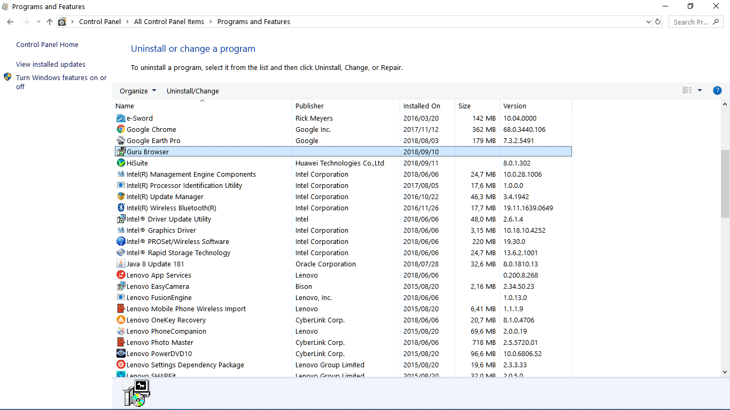Screen dimensions: 730x410
Task: Click Intel(R) Update Manager icon
Action: coord(121,196)
